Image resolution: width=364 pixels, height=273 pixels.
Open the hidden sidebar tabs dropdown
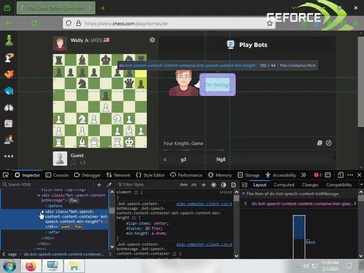(361, 185)
